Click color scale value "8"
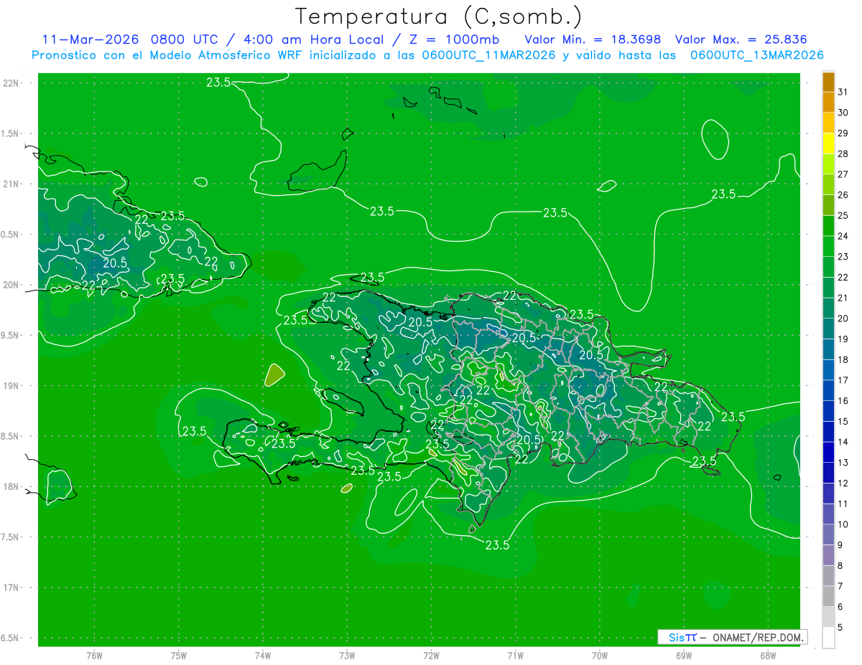Viewport: 862px width, 665px height. coord(840,565)
